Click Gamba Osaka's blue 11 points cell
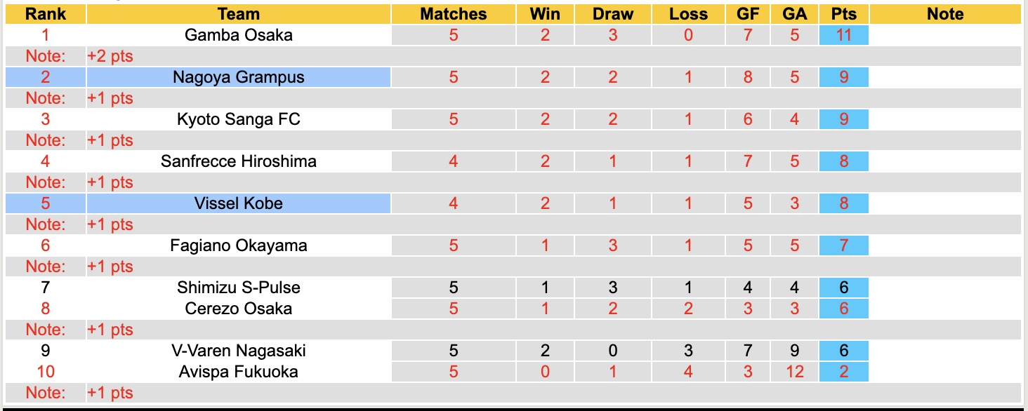The image size is (1028, 411). (x=843, y=35)
